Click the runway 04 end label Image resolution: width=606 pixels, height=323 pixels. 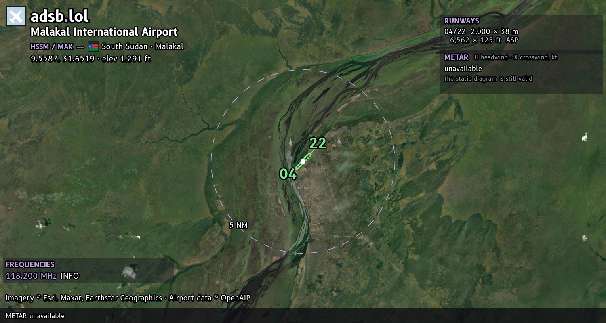(x=288, y=174)
